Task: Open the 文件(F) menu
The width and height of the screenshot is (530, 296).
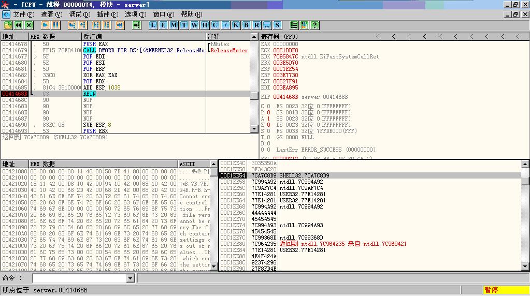Action: click(24, 14)
